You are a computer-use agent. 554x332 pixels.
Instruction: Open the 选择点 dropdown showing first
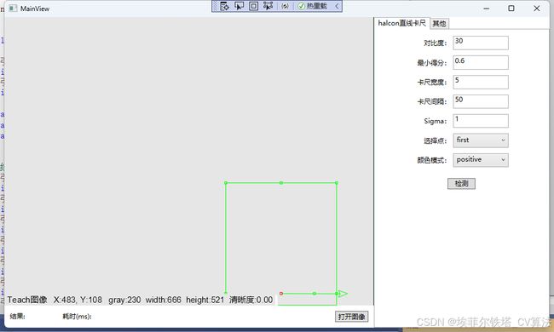(x=481, y=140)
